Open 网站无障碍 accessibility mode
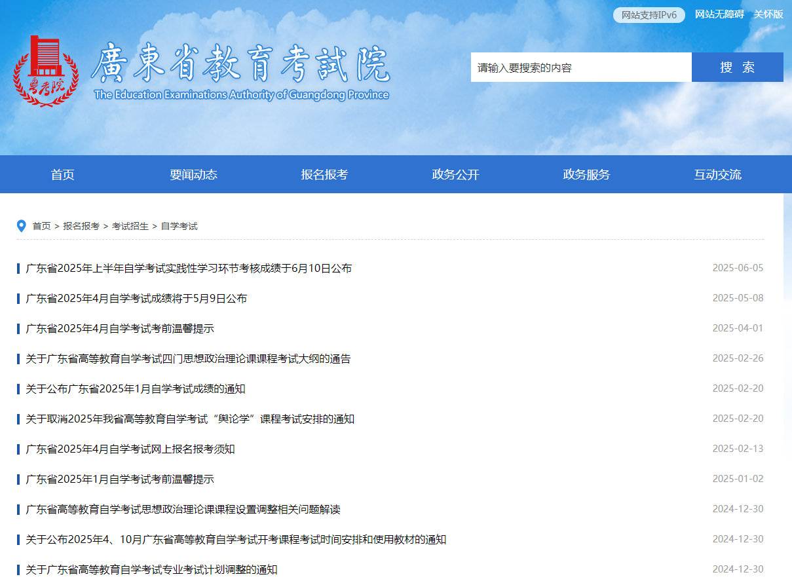 click(719, 14)
